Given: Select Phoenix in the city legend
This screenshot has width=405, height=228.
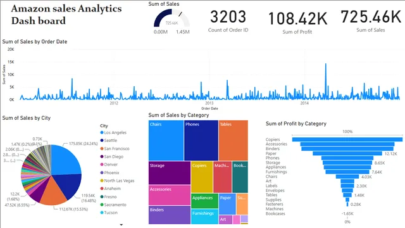Looking at the screenshot, I should [x=109, y=172].
